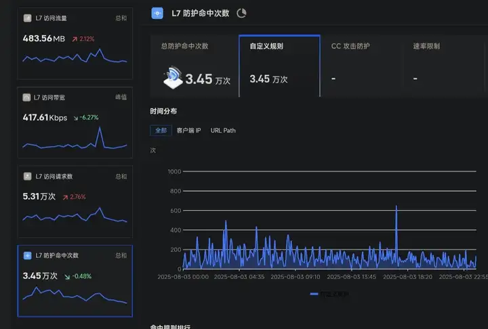Click the 3.45万次 value in sidebar card
Viewport: 488px width, 329px height.
40,276
